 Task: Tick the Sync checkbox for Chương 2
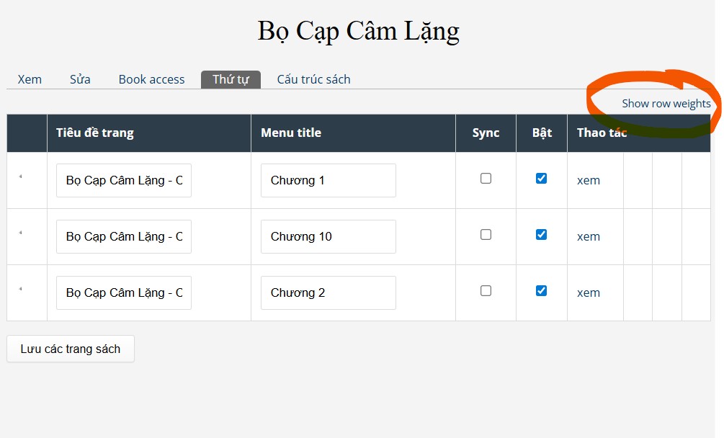pos(486,291)
